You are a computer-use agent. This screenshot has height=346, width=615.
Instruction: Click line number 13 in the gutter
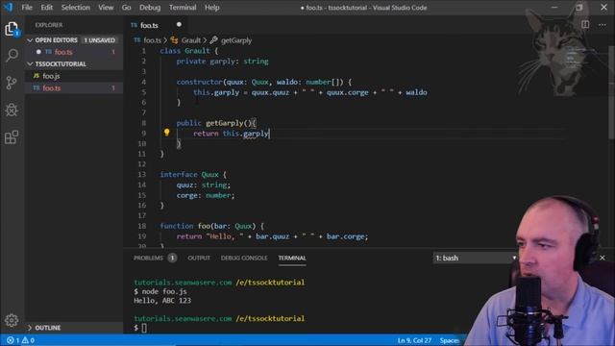click(142, 174)
